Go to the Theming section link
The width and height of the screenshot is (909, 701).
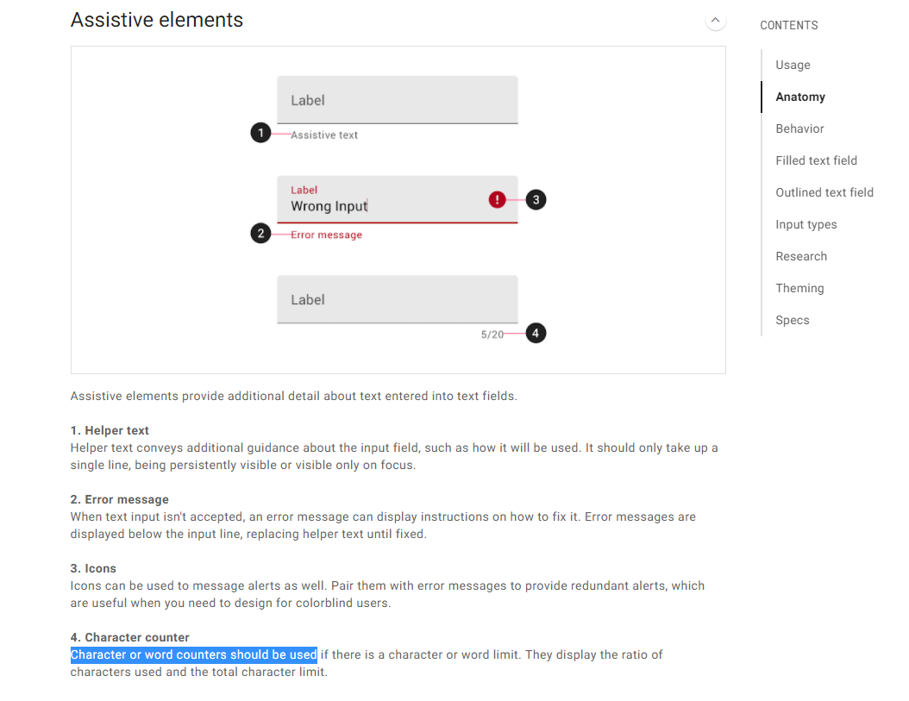click(x=799, y=288)
